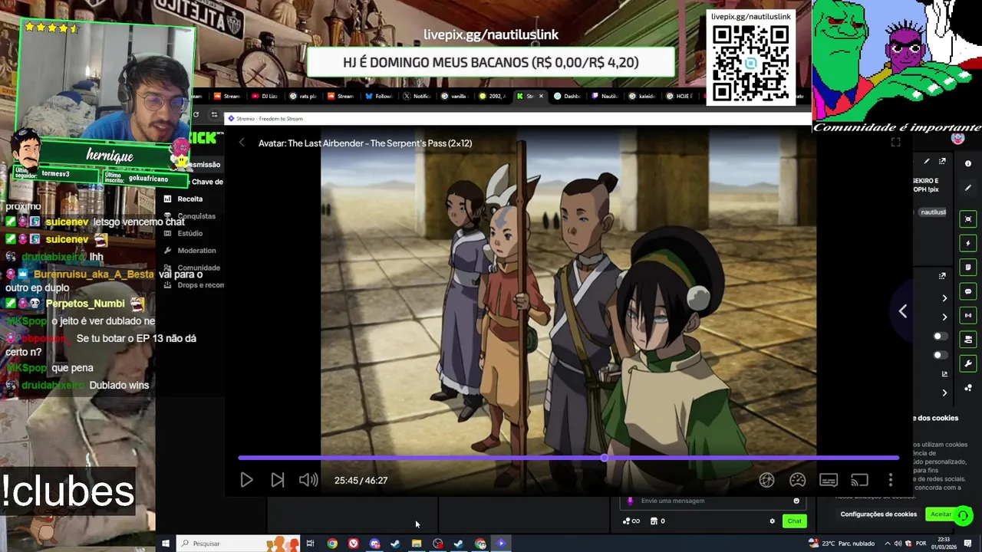Open the emoji picker in chat input
This screenshot has height=552, width=982.
click(796, 501)
